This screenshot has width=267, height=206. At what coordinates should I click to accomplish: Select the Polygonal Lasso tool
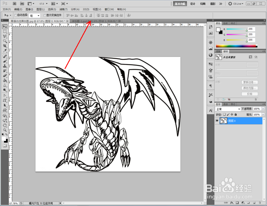click(x=5, y=36)
